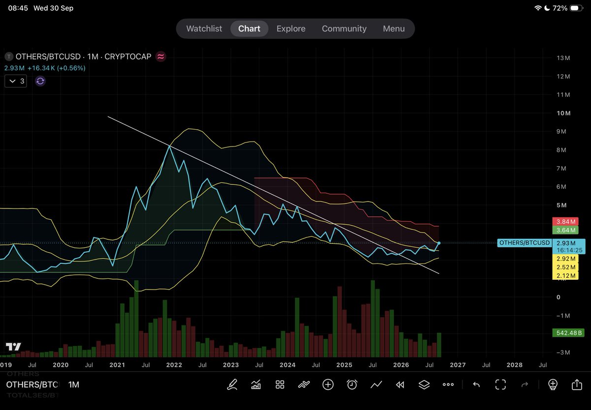Viewport: 591px width, 410px height.
Task: Tap the purple circular-arrows icon
Action: coord(40,81)
